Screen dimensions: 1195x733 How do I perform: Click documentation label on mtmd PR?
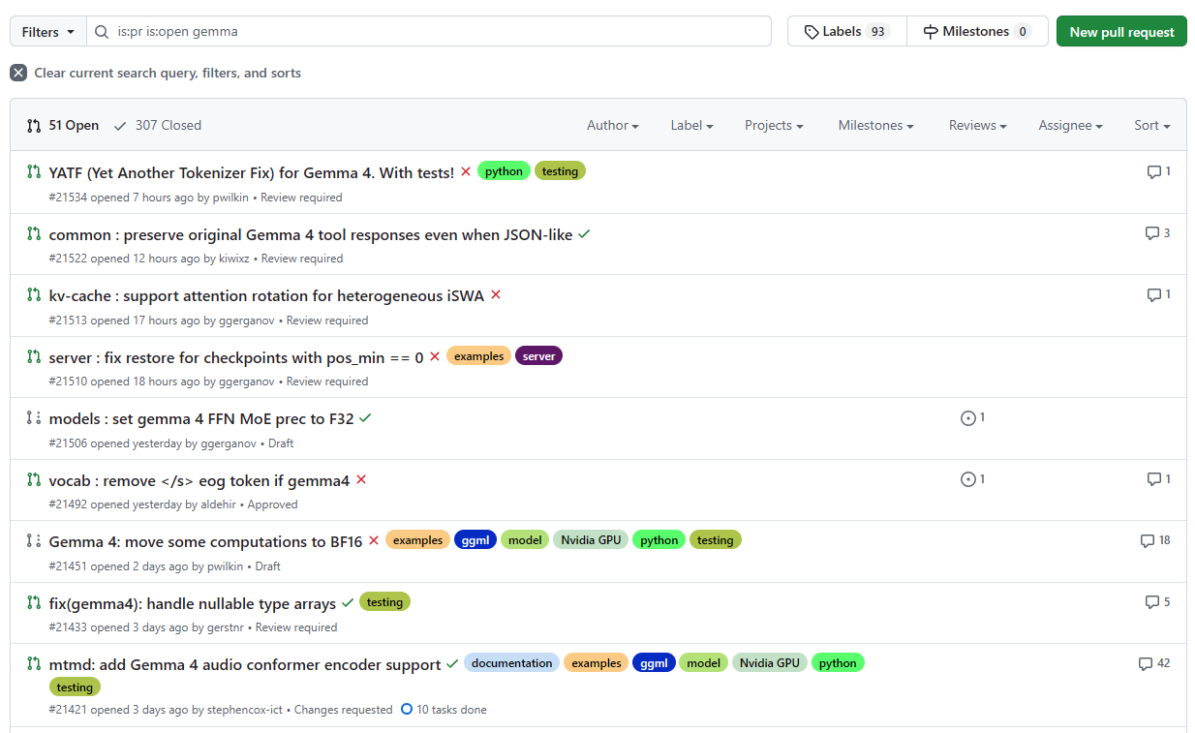(x=511, y=663)
